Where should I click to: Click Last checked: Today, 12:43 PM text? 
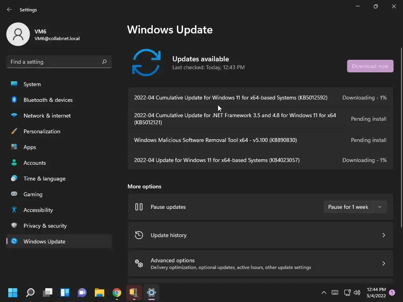(209, 67)
